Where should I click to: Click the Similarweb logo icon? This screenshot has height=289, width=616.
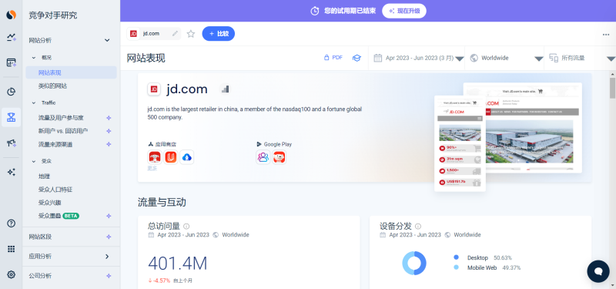coord(11,15)
